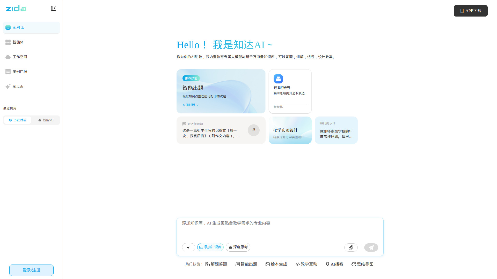Open the AI对话 chat icon

coord(8,27)
